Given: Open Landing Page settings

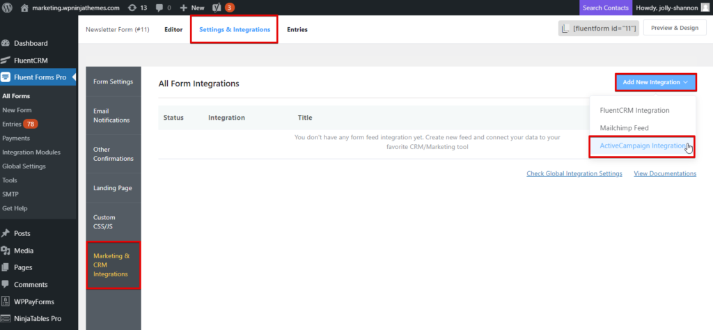Looking at the screenshot, I should 113,188.
